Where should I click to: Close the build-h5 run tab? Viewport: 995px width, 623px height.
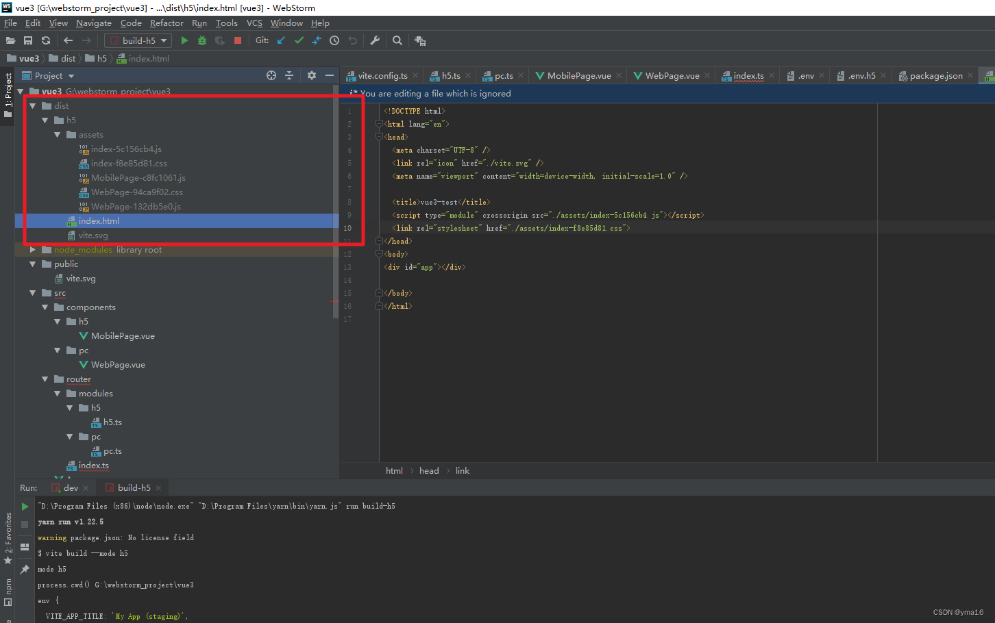point(158,488)
